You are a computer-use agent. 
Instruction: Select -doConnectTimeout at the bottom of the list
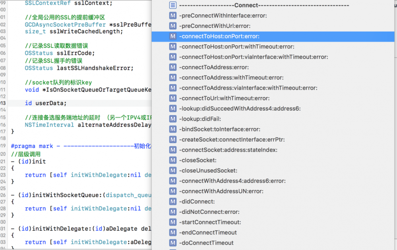click(211, 242)
